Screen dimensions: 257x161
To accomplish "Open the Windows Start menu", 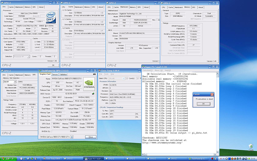I will tap(8, 159).
